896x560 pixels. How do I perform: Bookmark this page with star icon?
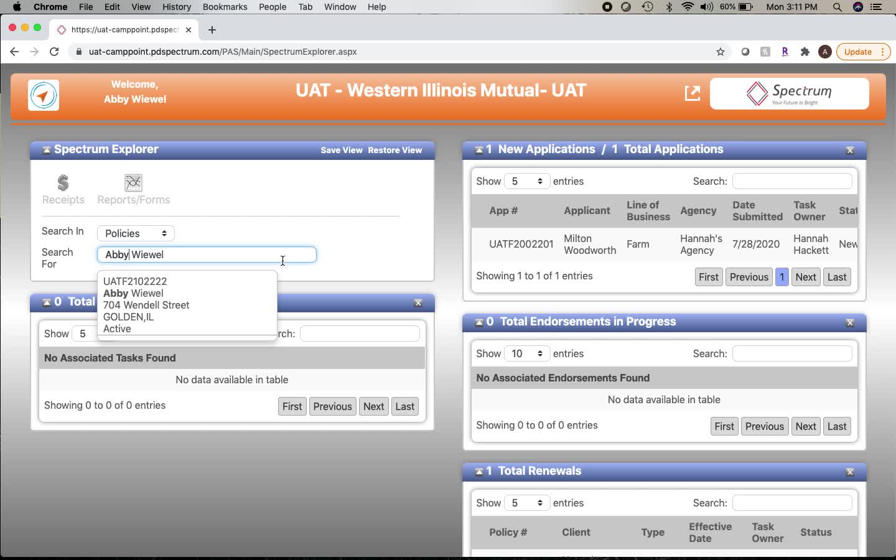pos(721,52)
